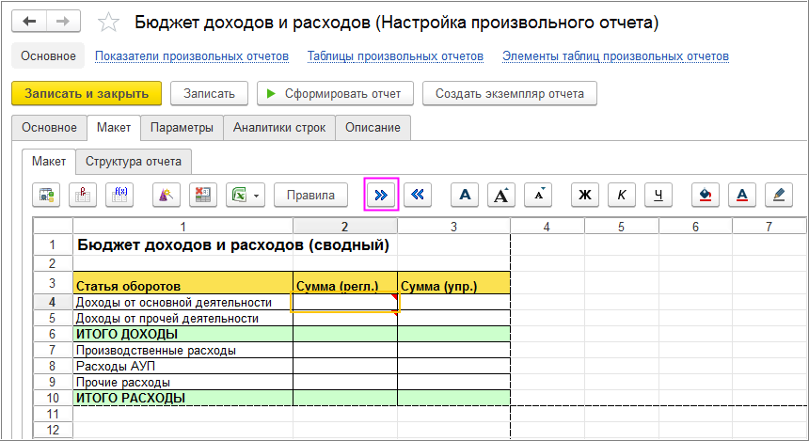Click the double left arrow toolbar button
809x441 pixels.
click(x=419, y=195)
